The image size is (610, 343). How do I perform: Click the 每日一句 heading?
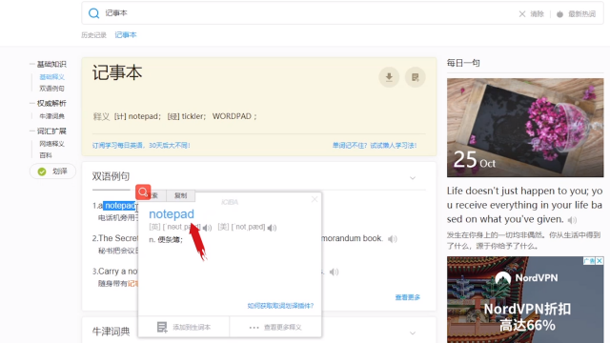[463, 63]
